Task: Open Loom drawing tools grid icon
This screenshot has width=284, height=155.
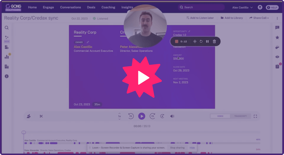Action: coord(195,41)
